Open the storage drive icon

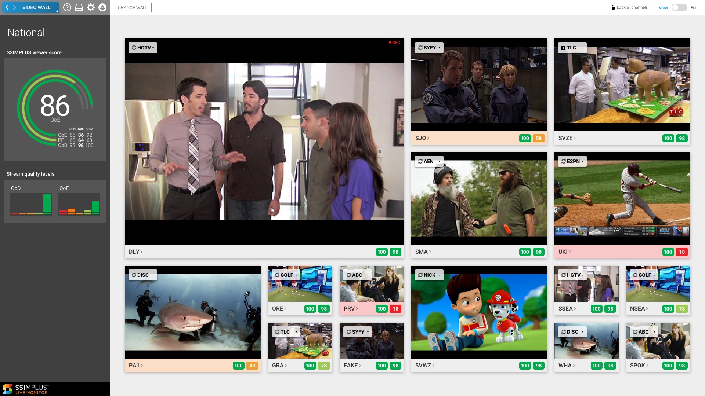[79, 7]
